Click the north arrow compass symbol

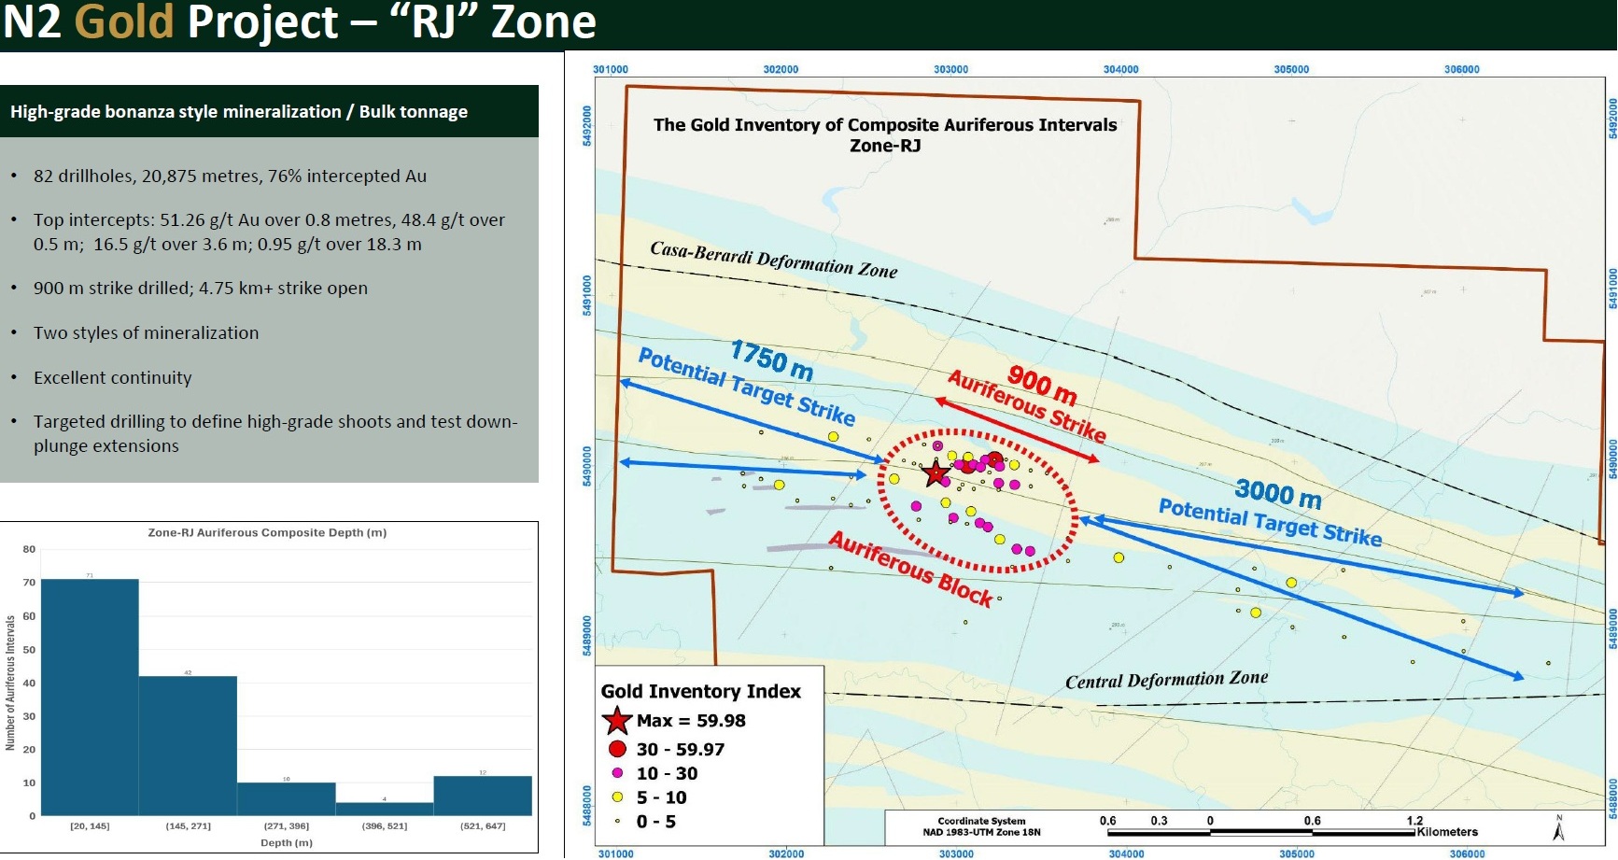[1558, 827]
